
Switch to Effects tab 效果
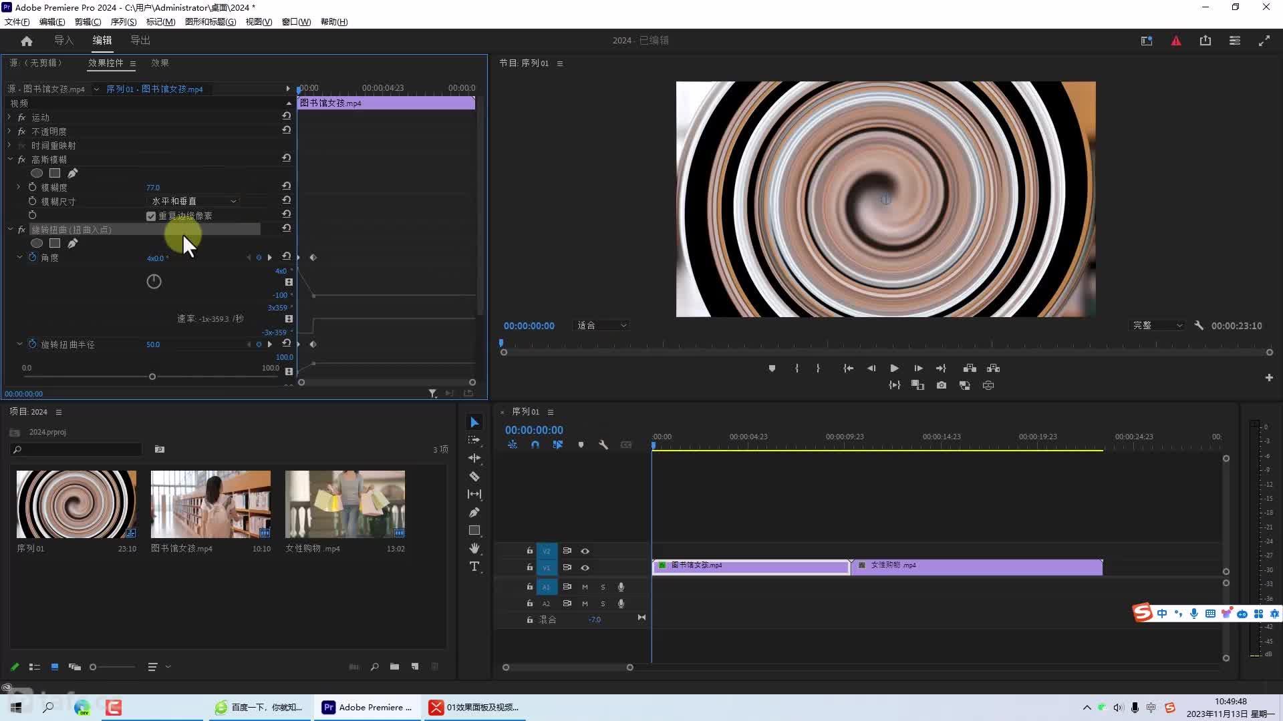pos(160,63)
